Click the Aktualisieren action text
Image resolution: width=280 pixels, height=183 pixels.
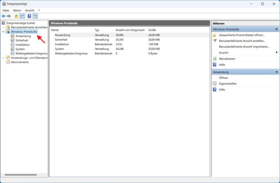(x=227, y=59)
